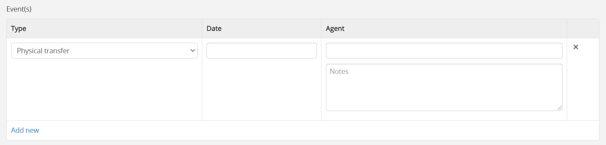This screenshot has width=606, height=145.
Task: Focus the Date input field
Action: click(261, 51)
